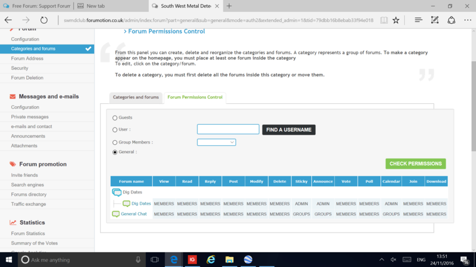Open File Explorer from the taskbar
The image size is (476, 267).
tap(229, 260)
